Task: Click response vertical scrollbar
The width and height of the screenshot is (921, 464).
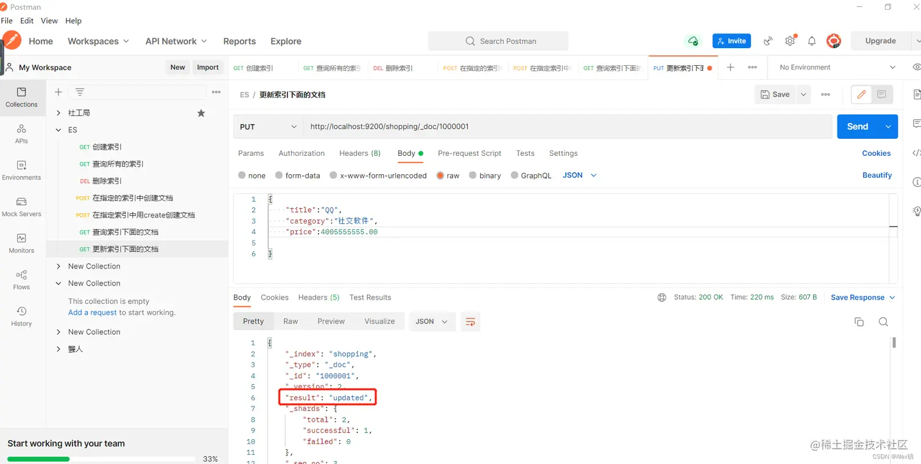Action: click(894, 342)
